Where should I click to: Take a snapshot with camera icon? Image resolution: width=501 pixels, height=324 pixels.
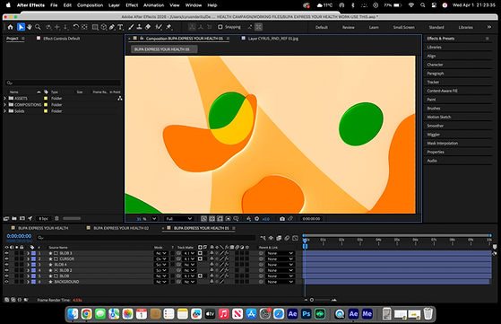(x=282, y=219)
